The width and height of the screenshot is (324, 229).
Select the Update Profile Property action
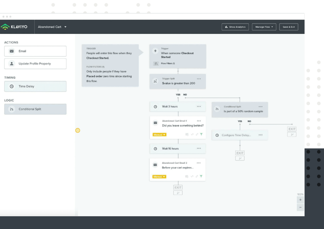click(x=35, y=64)
